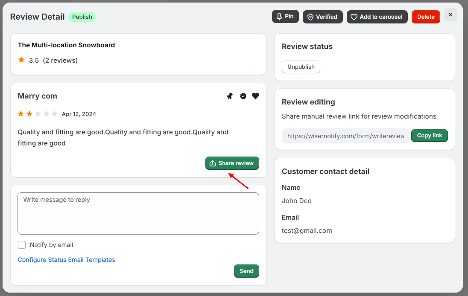Enable the Notify by email checkbox
The height and width of the screenshot is (296, 468).
pos(22,245)
